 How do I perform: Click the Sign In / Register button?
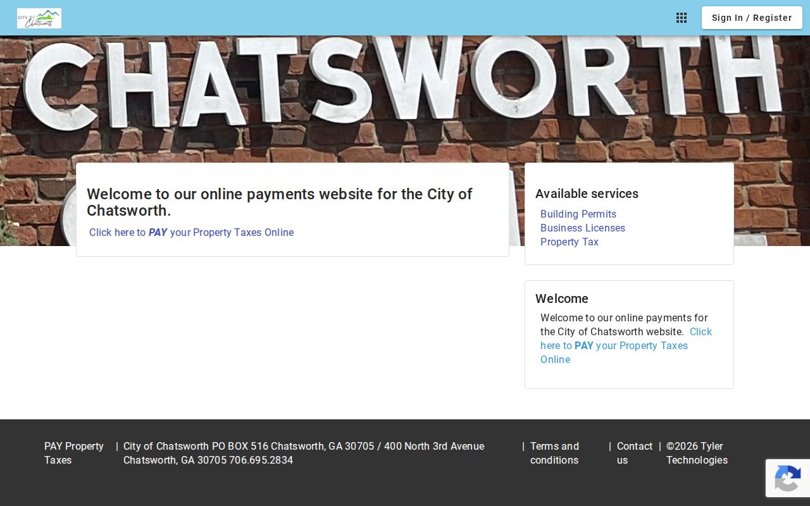[x=752, y=18]
